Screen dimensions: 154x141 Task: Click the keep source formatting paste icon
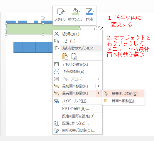[x=65, y=56]
